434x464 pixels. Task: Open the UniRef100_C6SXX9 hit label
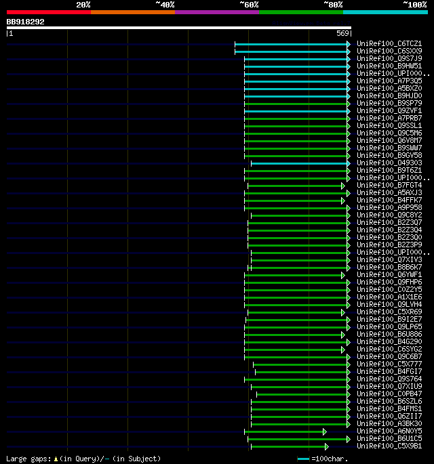tap(389, 51)
